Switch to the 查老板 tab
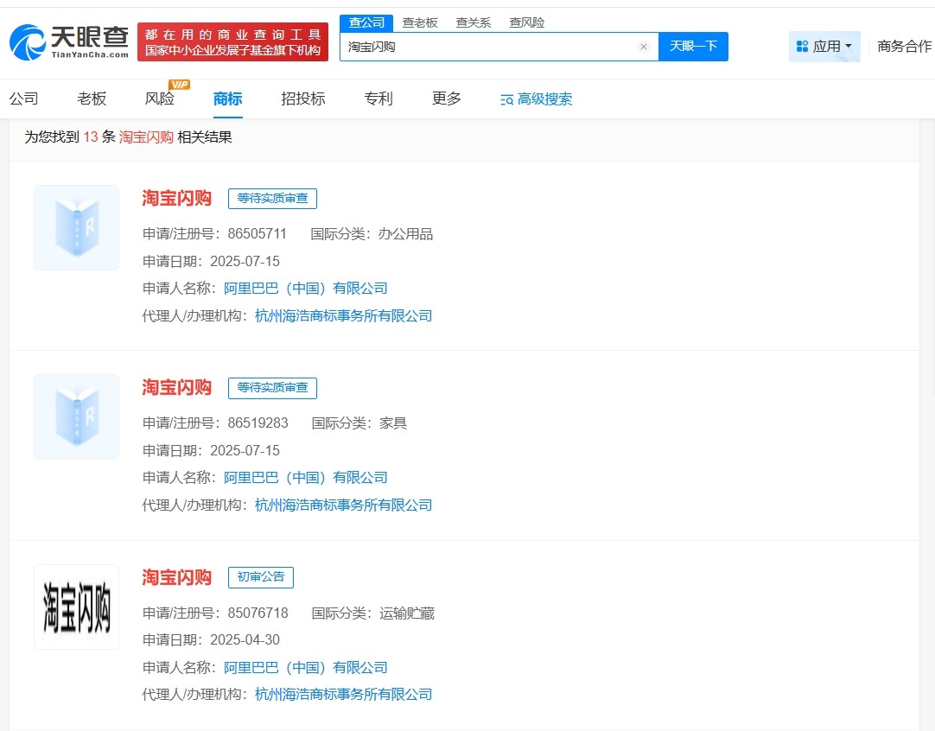The image size is (935, 731). point(418,22)
